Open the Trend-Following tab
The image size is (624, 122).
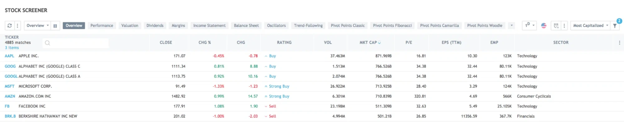tap(308, 25)
